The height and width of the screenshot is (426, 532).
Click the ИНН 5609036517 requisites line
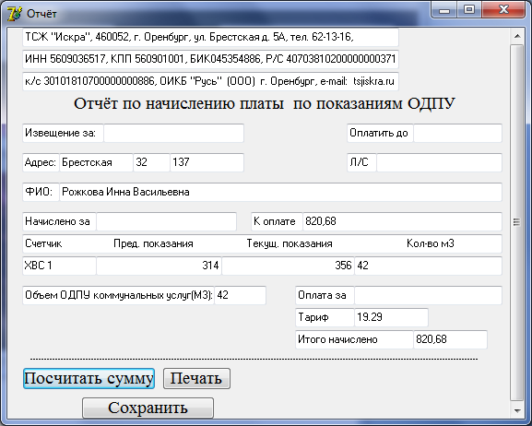[210, 59]
